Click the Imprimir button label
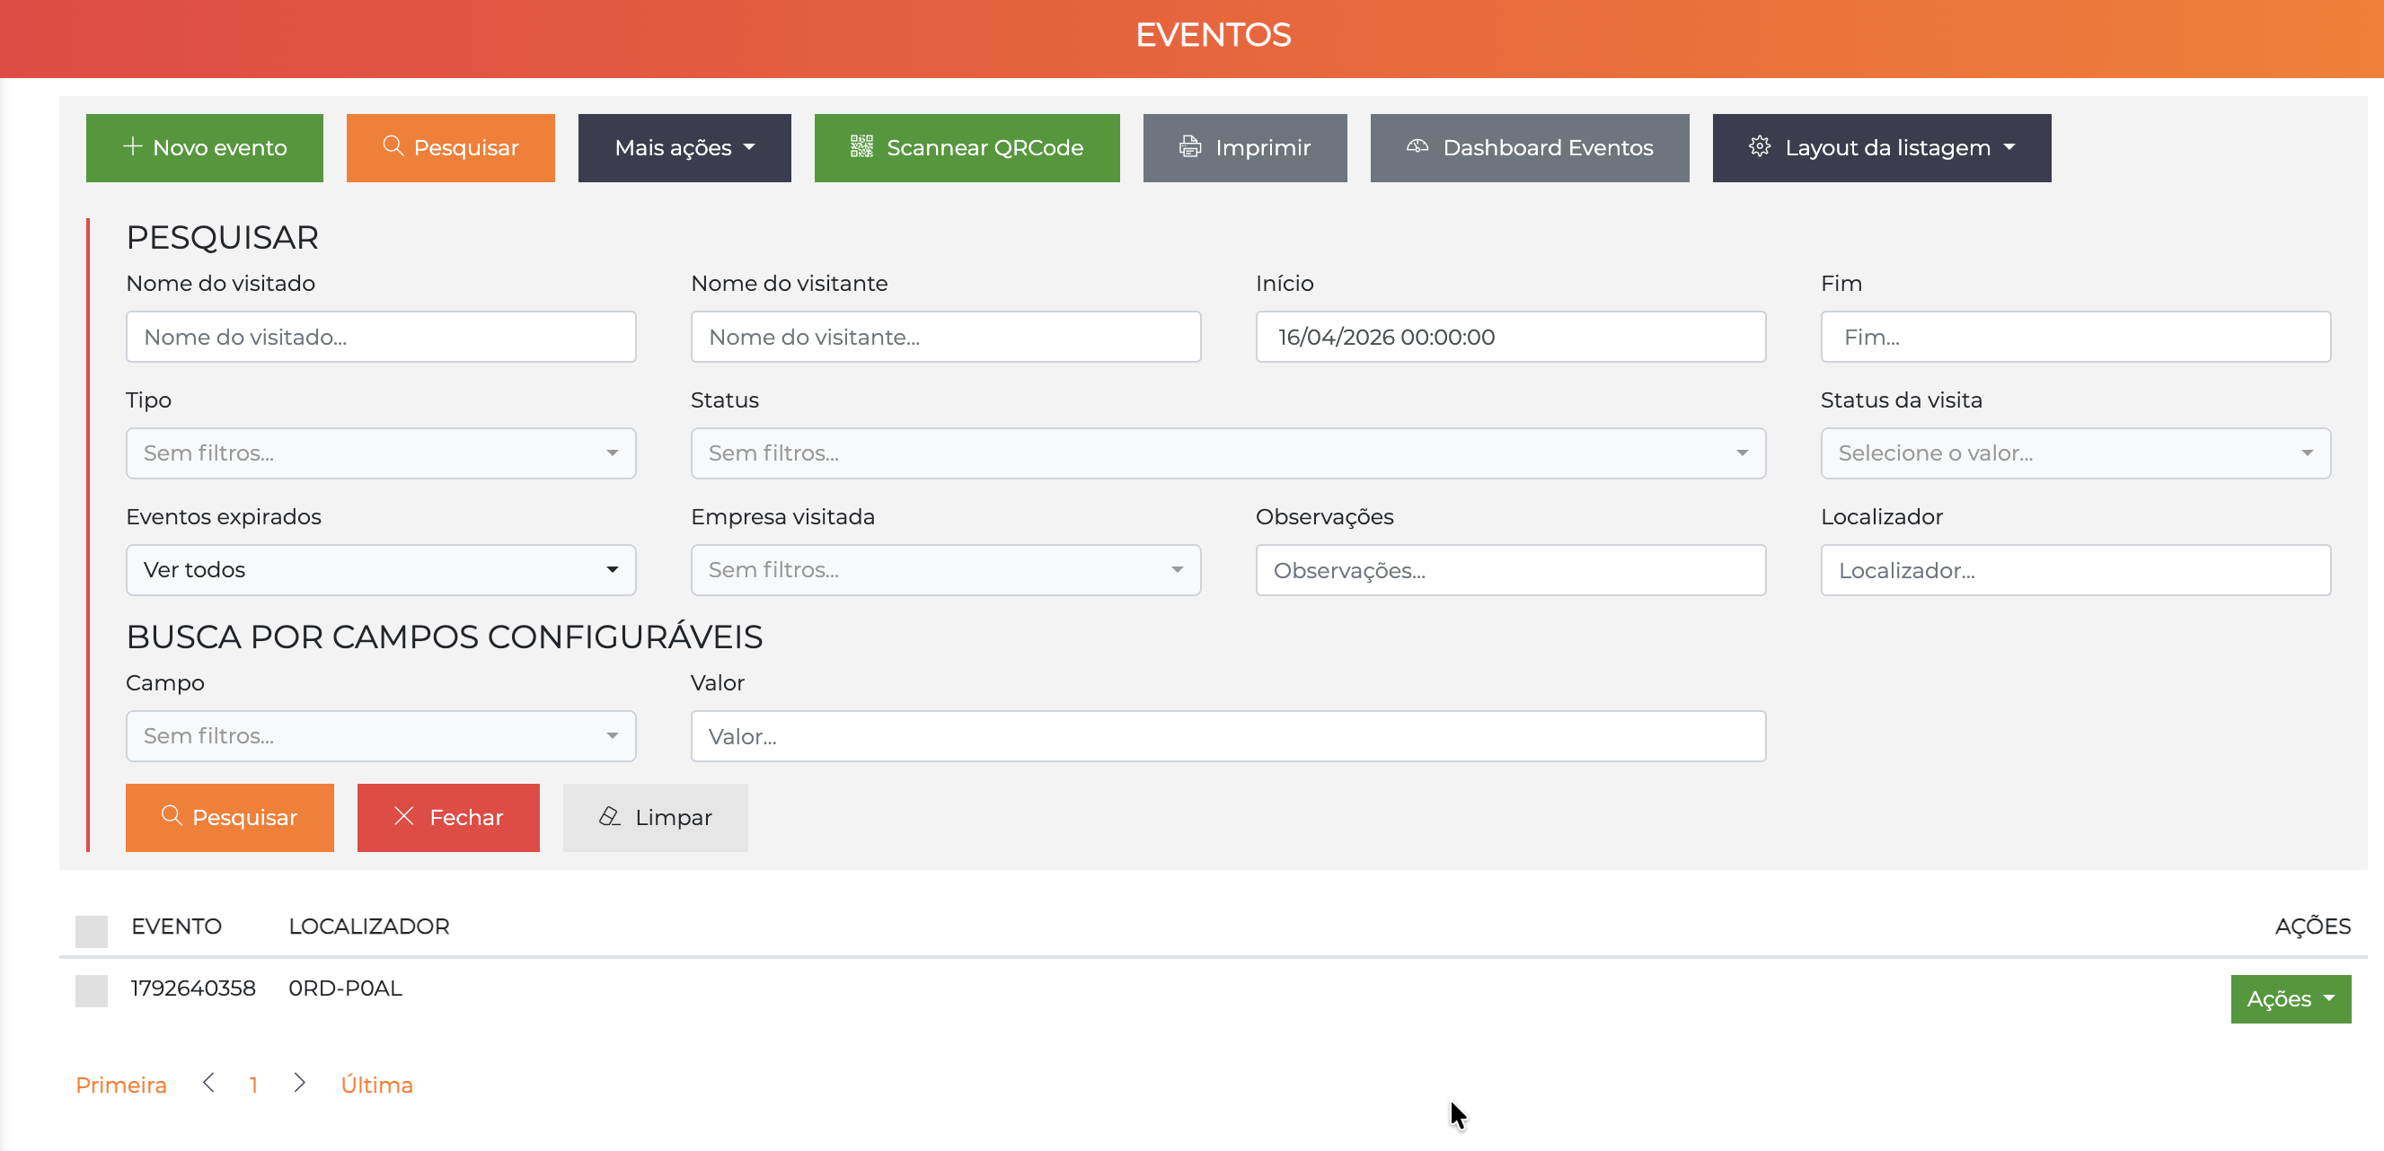 pyautogui.click(x=1262, y=148)
